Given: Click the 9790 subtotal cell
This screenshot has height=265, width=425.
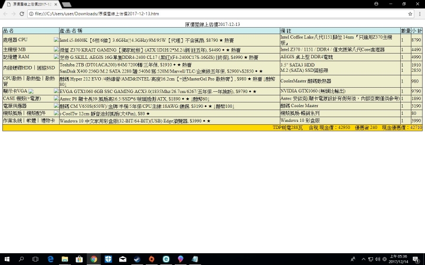Looking at the screenshot, I should tap(416, 91).
